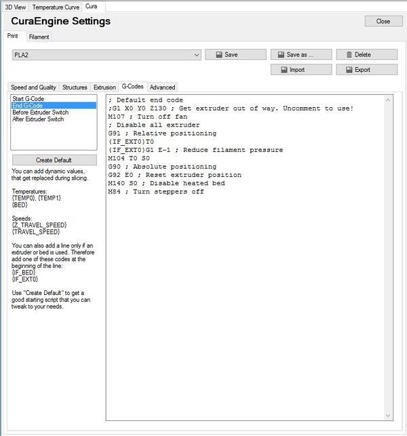This screenshot has height=436, width=407.
Task: Delete the current profile
Action: pyautogui.click(x=367, y=54)
